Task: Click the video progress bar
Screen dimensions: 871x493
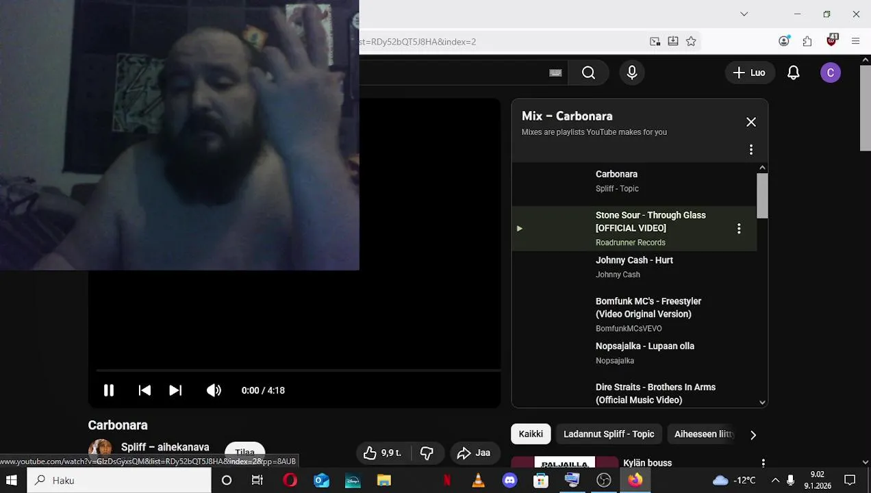Action: (x=299, y=370)
